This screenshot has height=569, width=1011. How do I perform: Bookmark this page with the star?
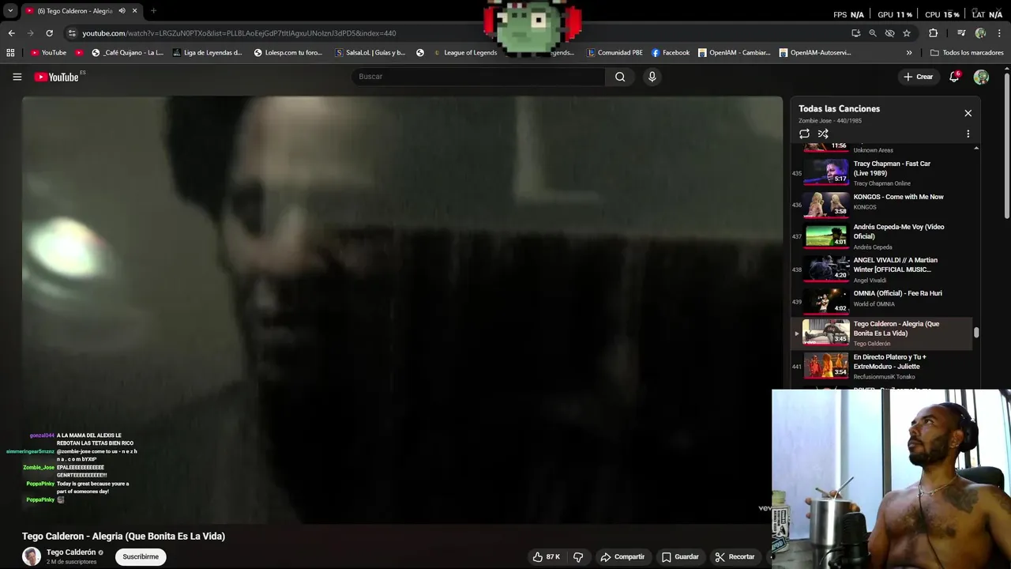(x=907, y=33)
